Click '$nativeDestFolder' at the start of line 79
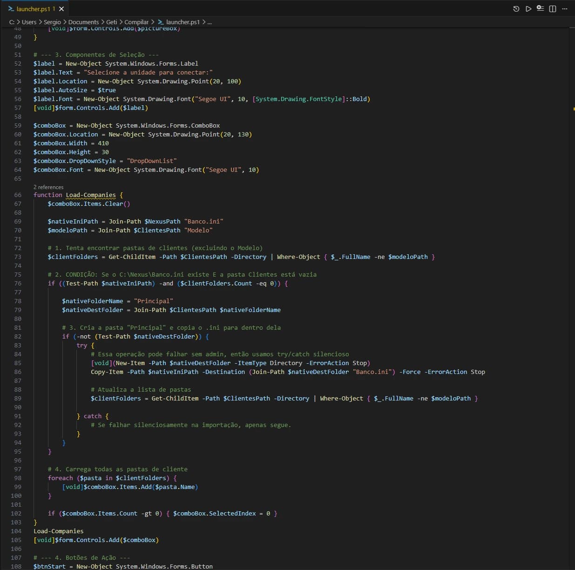Image resolution: width=575 pixels, height=570 pixels. coord(93,310)
